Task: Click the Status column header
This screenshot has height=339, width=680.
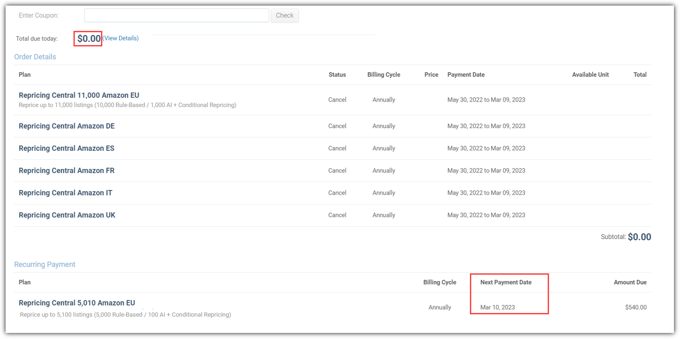Action: click(x=337, y=75)
